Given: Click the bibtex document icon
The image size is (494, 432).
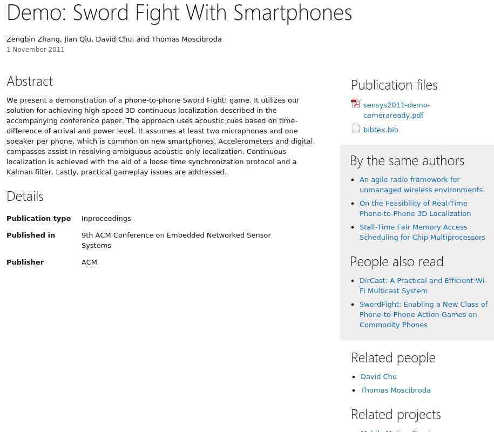Looking at the screenshot, I should [x=356, y=129].
